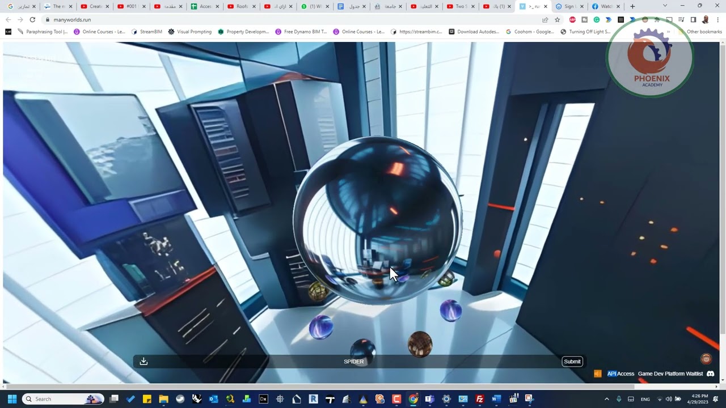Open the clock showing 4:26 PM

click(700, 399)
